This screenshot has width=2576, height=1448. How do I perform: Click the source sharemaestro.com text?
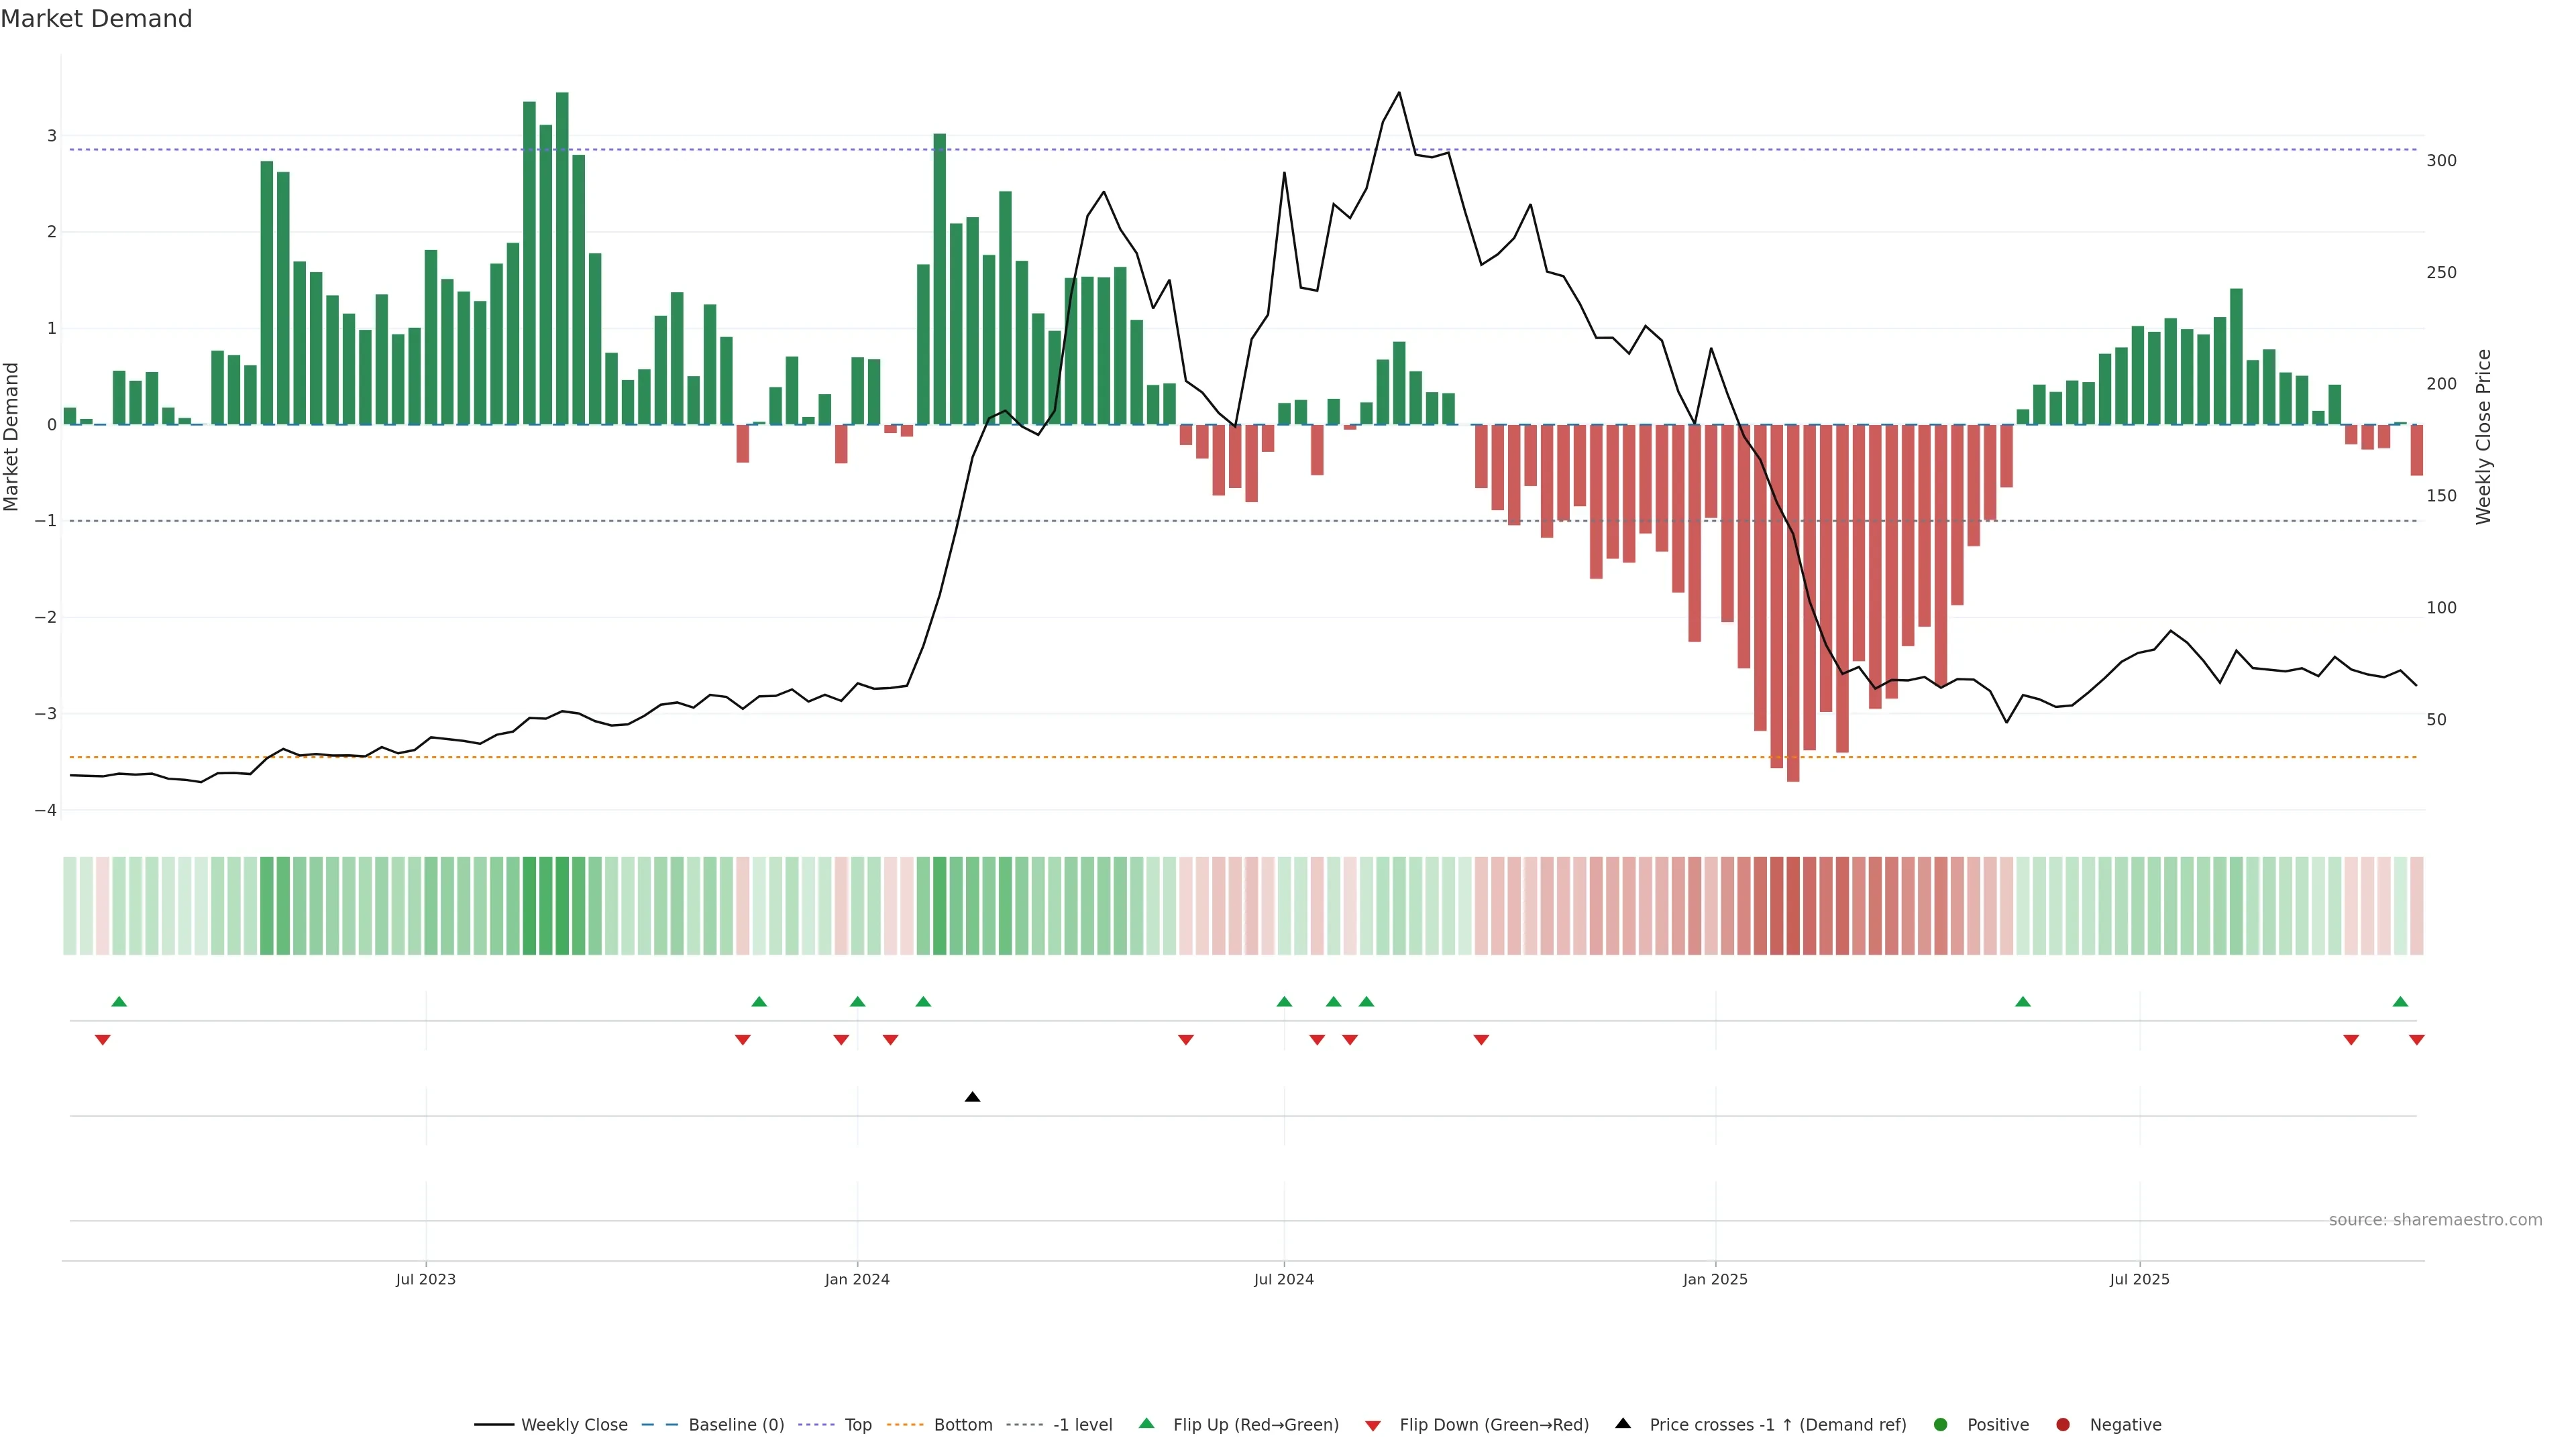(x=2435, y=1220)
